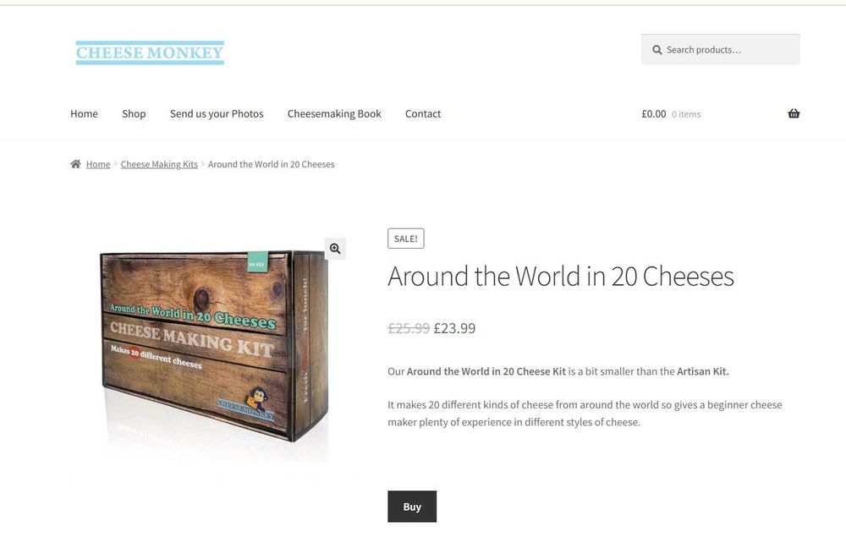The width and height of the screenshot is (846, 543).
Task: Open the Shop menu item
Action: click(134, 114)
